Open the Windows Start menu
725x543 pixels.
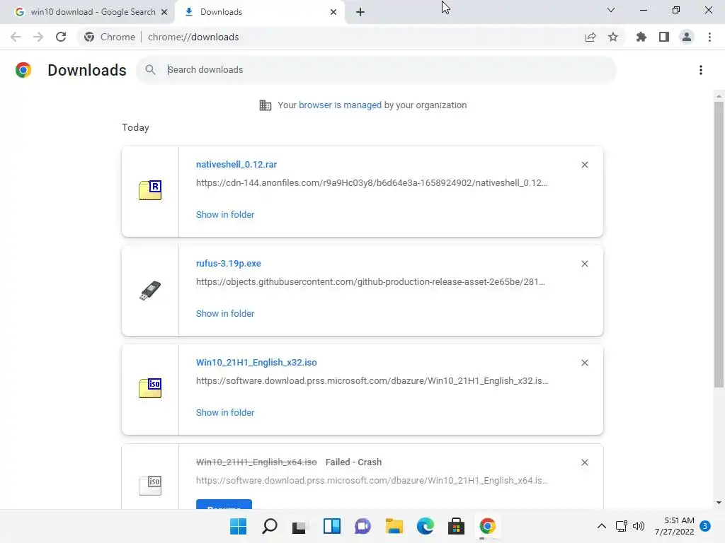pos(238,526)
